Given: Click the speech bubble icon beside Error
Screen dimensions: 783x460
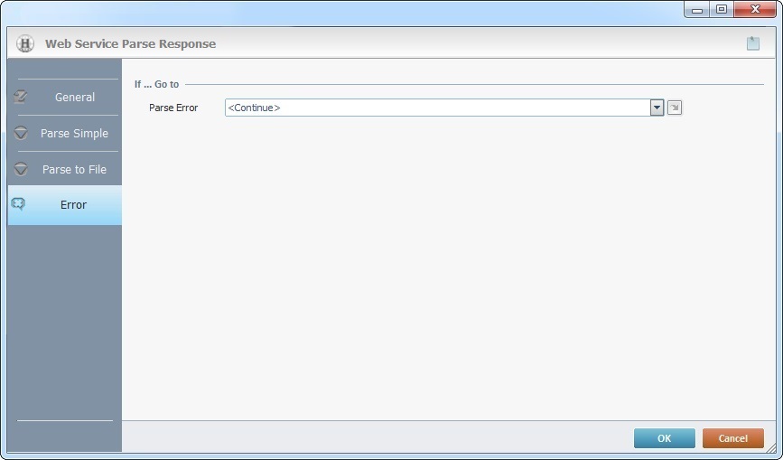Looking at the screenshot, I should coord(19,204).
